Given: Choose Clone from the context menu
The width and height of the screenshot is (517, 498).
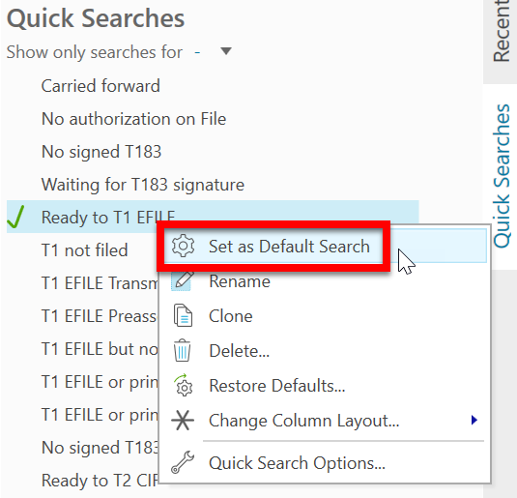Looking at the screenshot, I should [231, 316].
